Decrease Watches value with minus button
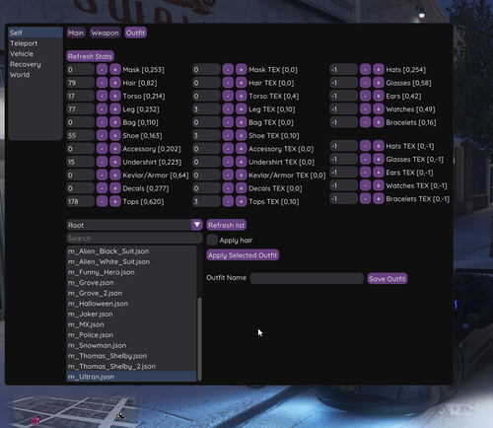Screen dimensions: 493x428 [x=365, y=109]
